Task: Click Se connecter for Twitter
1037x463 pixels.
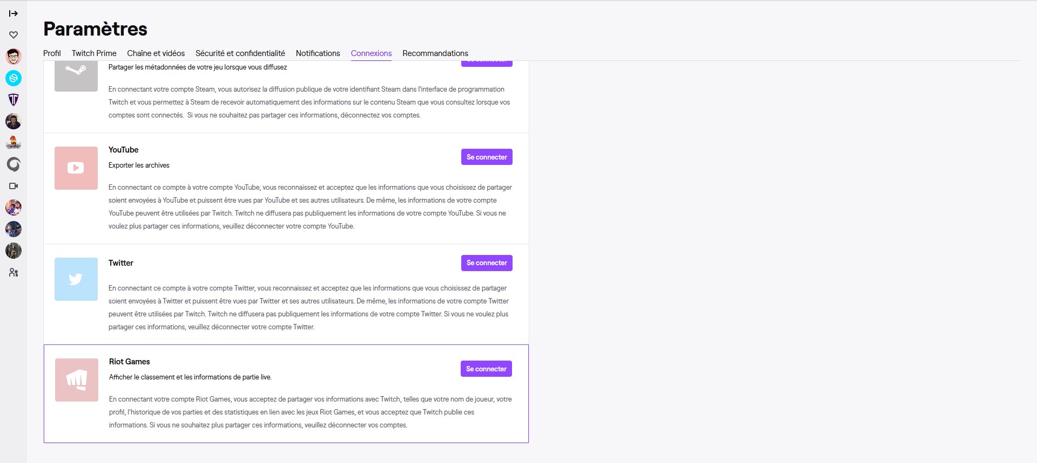Action: click(487, 263)
